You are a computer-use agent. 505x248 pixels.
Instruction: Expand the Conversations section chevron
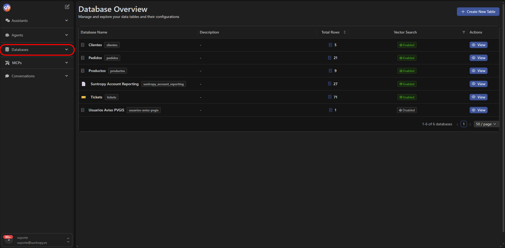67,76
